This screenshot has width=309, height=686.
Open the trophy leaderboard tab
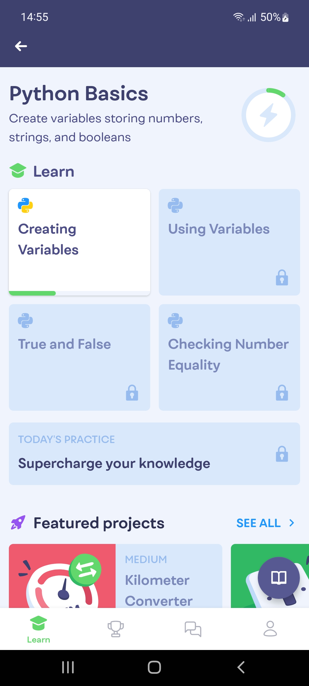pyautogui.click(x=116, y=629)
